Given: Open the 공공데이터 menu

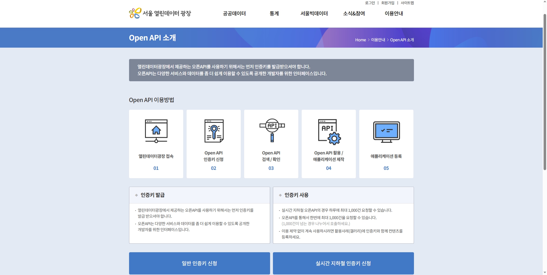Looking at the screenshot, I should pos(234,13).
